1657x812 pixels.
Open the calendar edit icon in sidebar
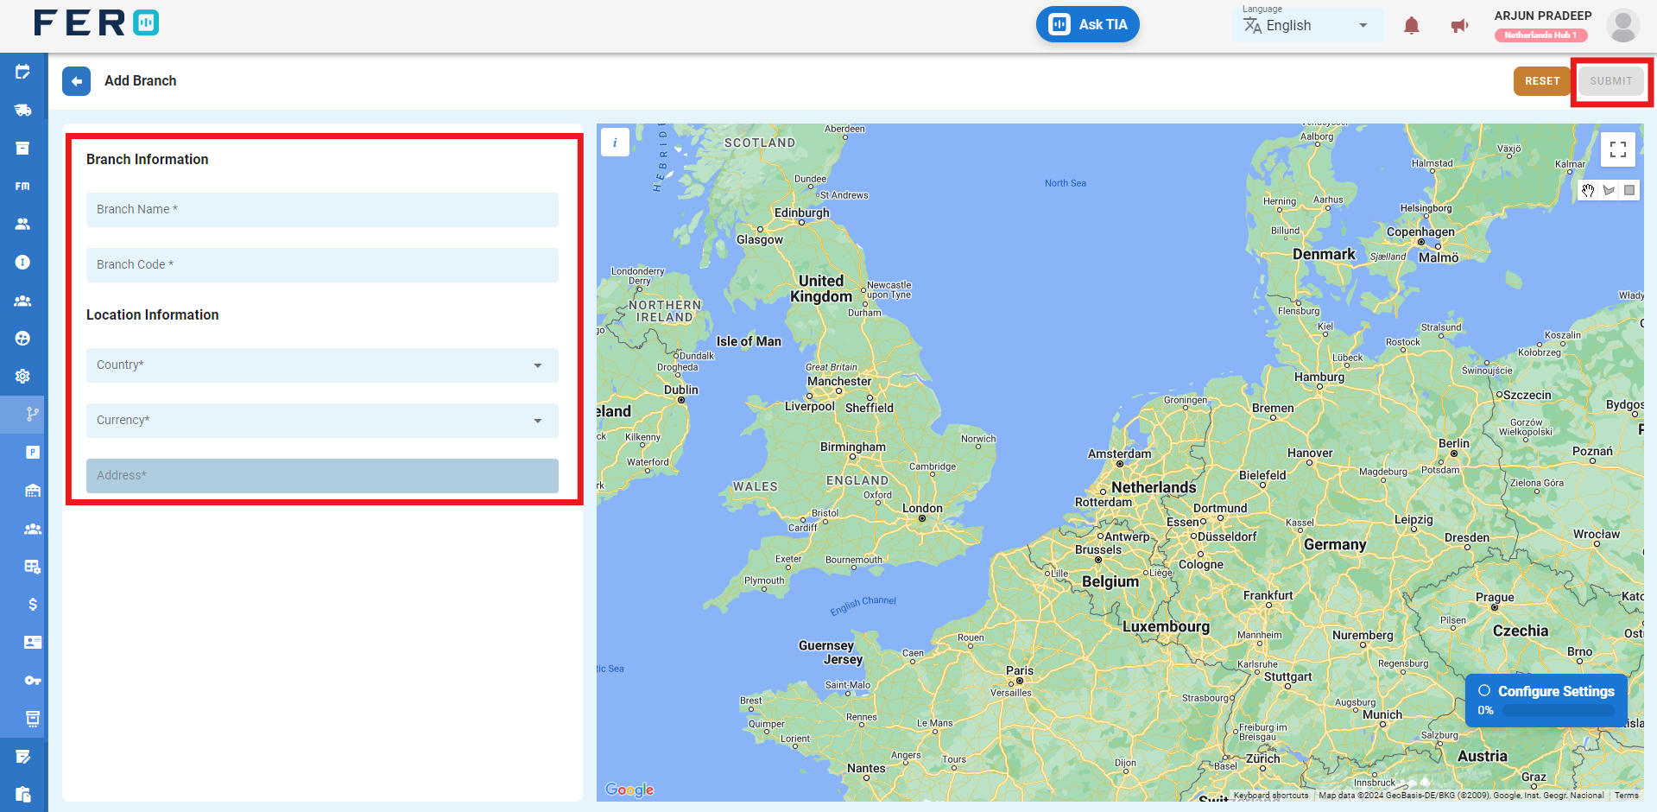pyautogui.click(x=23, y=72)
